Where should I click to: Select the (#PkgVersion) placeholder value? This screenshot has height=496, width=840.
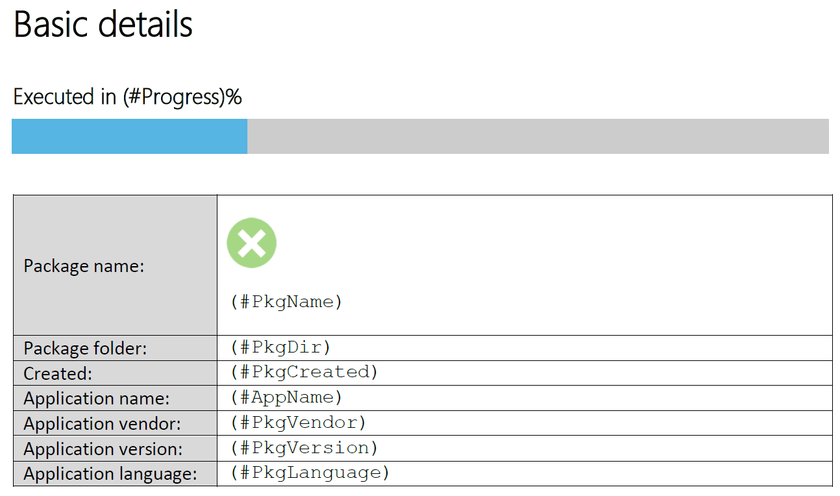point(304,448)
